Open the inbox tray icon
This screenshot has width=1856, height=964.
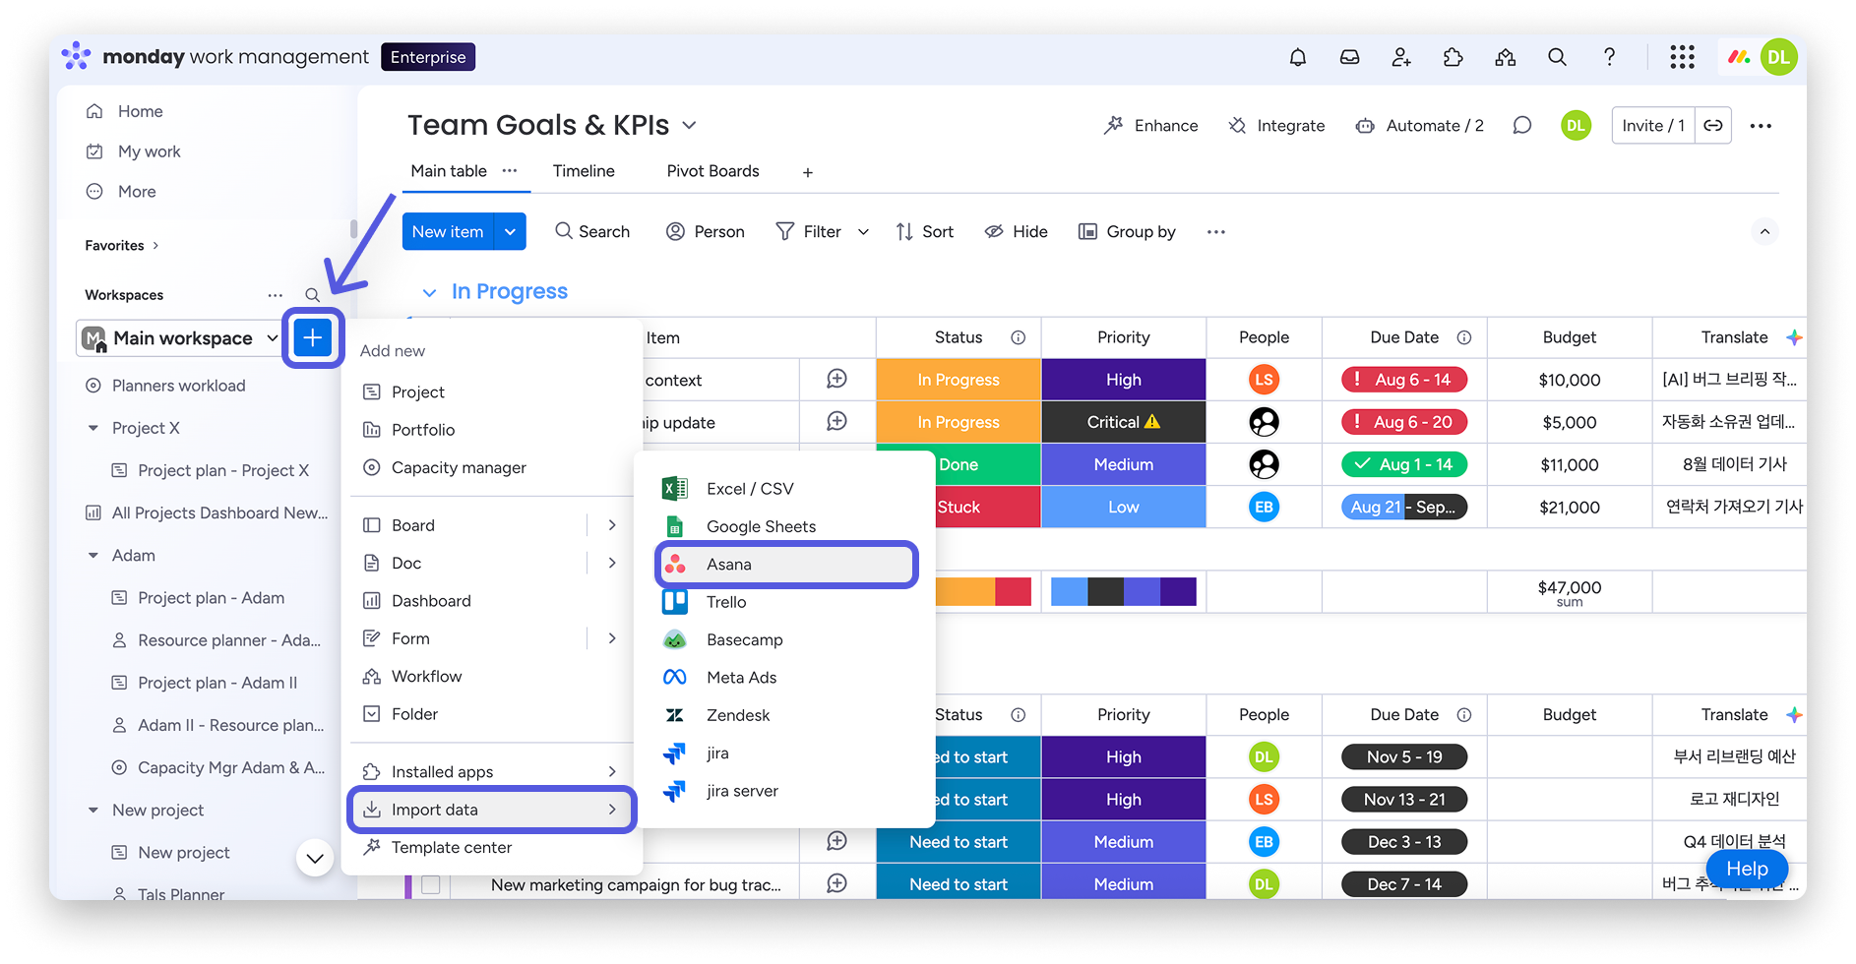[1350, 57]
